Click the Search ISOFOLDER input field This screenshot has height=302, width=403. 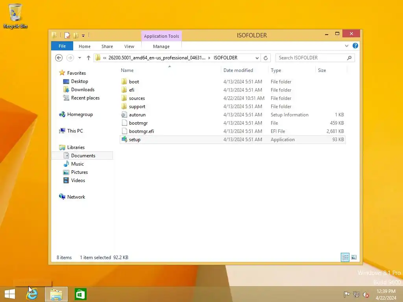pos(311,58)
